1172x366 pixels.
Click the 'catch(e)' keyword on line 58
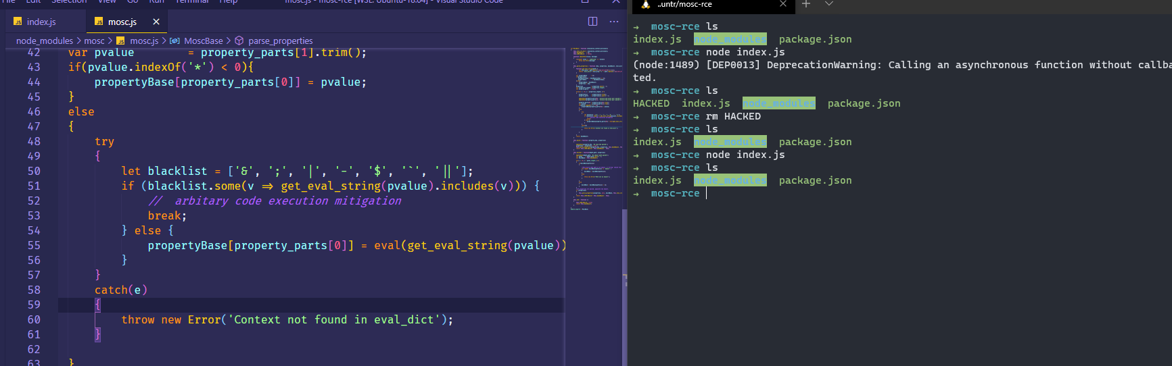(121, 290)
